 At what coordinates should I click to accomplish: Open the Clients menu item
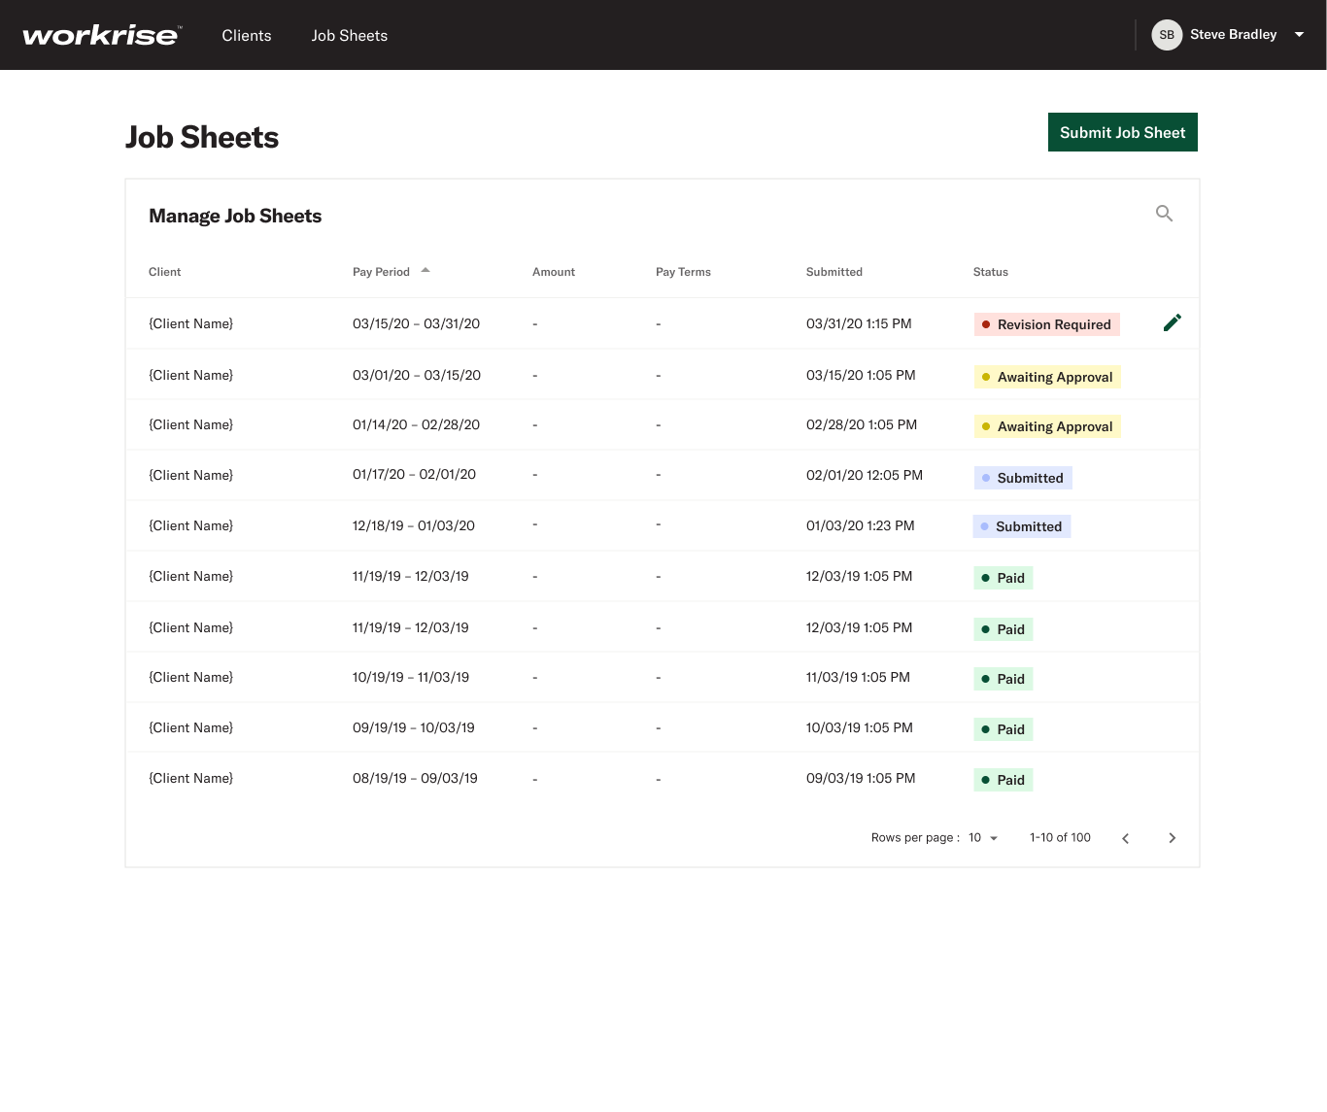tap(247, 36)
